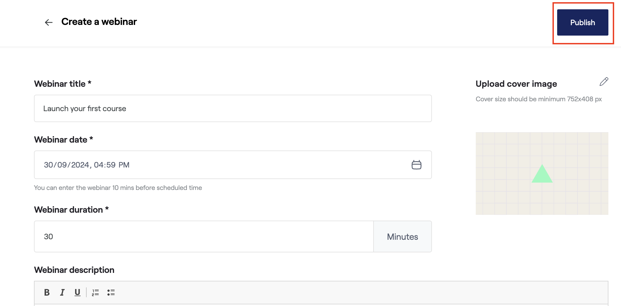Select the hour value 04 in webinar date
Image resolution: width=621 pixels, height=306 pixels.
(98, 165)
